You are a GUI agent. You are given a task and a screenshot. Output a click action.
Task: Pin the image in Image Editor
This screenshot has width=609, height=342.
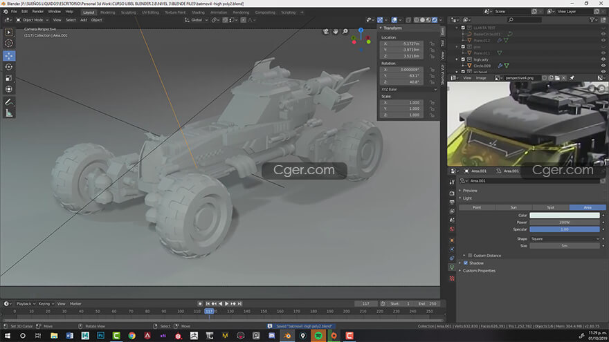pos(572,78)
